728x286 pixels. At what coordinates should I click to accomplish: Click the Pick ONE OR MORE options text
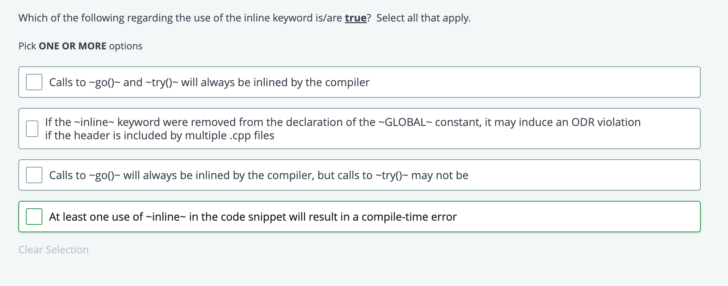[80, 46]
